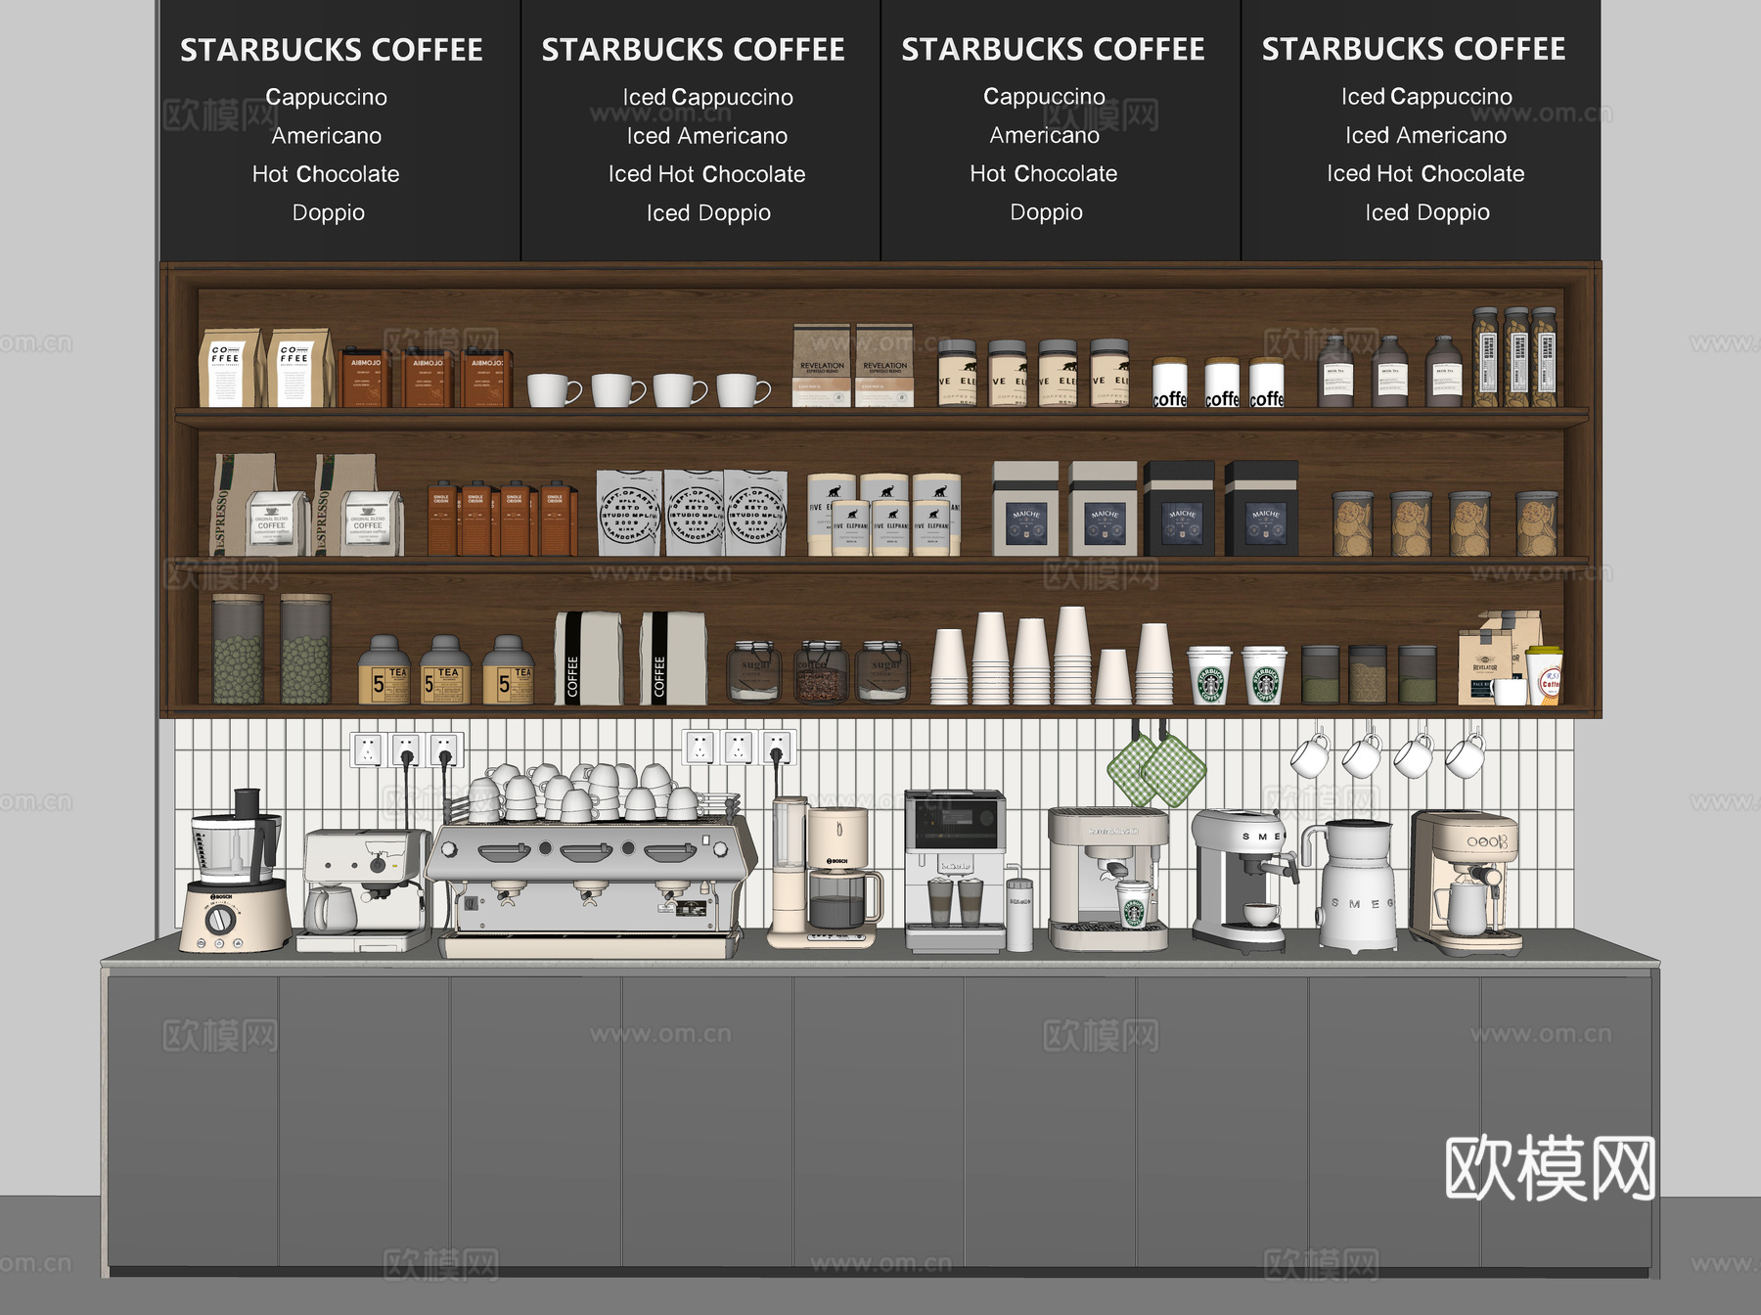
Task: Select the black-front built-in style coffee machine
Action: tap(956, 871)
